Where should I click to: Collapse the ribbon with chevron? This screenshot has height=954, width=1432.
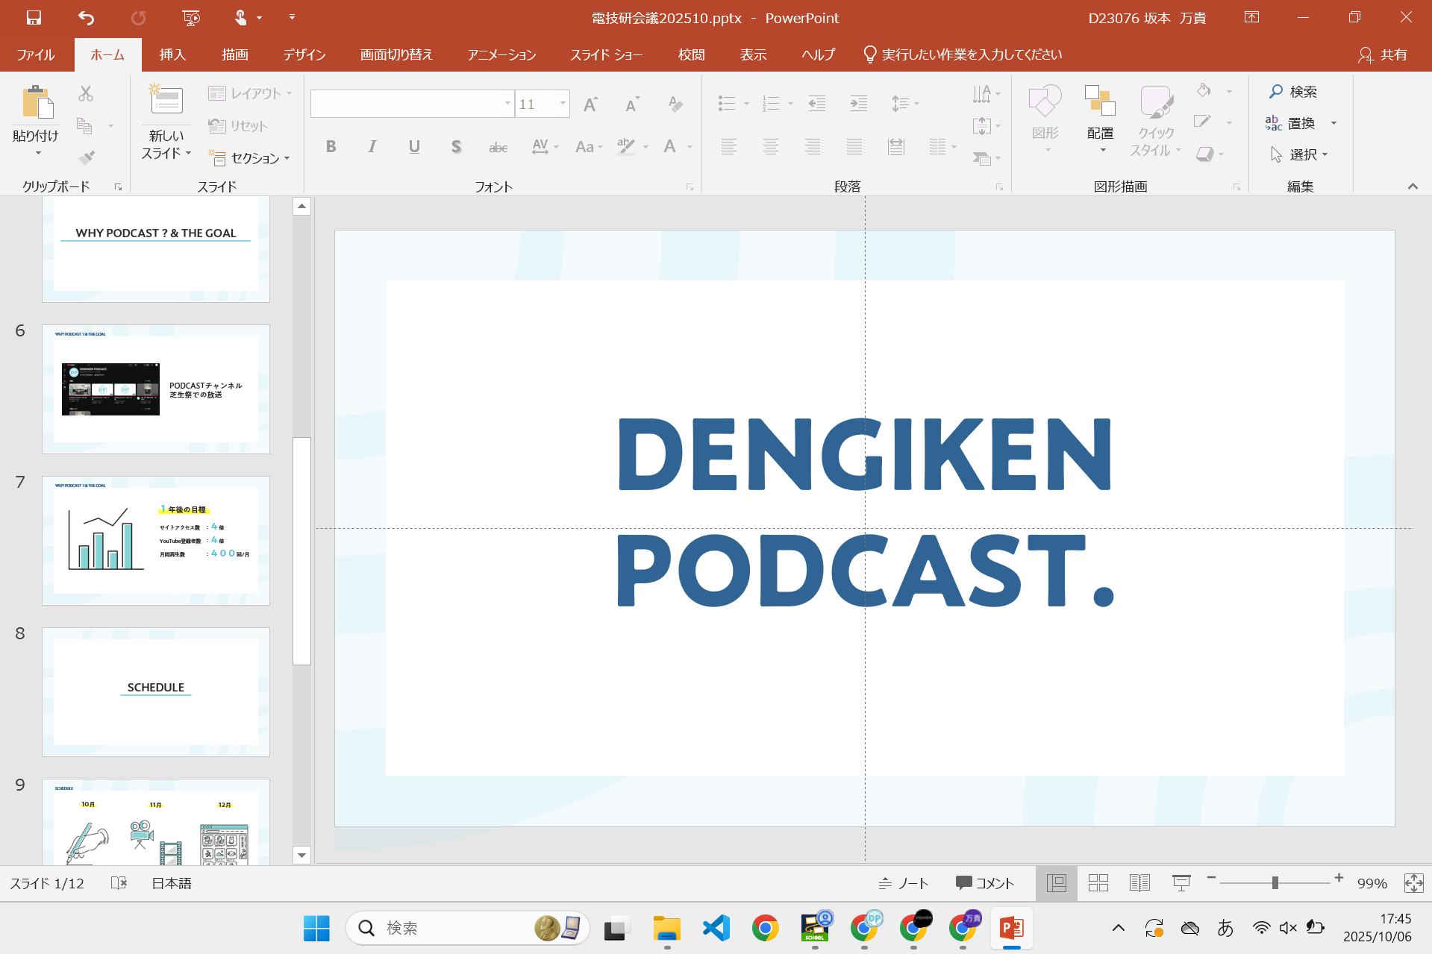tap(1412, 186)
